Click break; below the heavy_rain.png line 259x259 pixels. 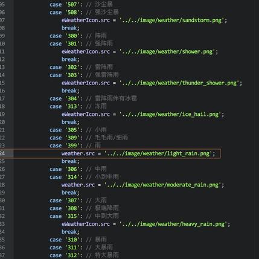coord(71,232)
